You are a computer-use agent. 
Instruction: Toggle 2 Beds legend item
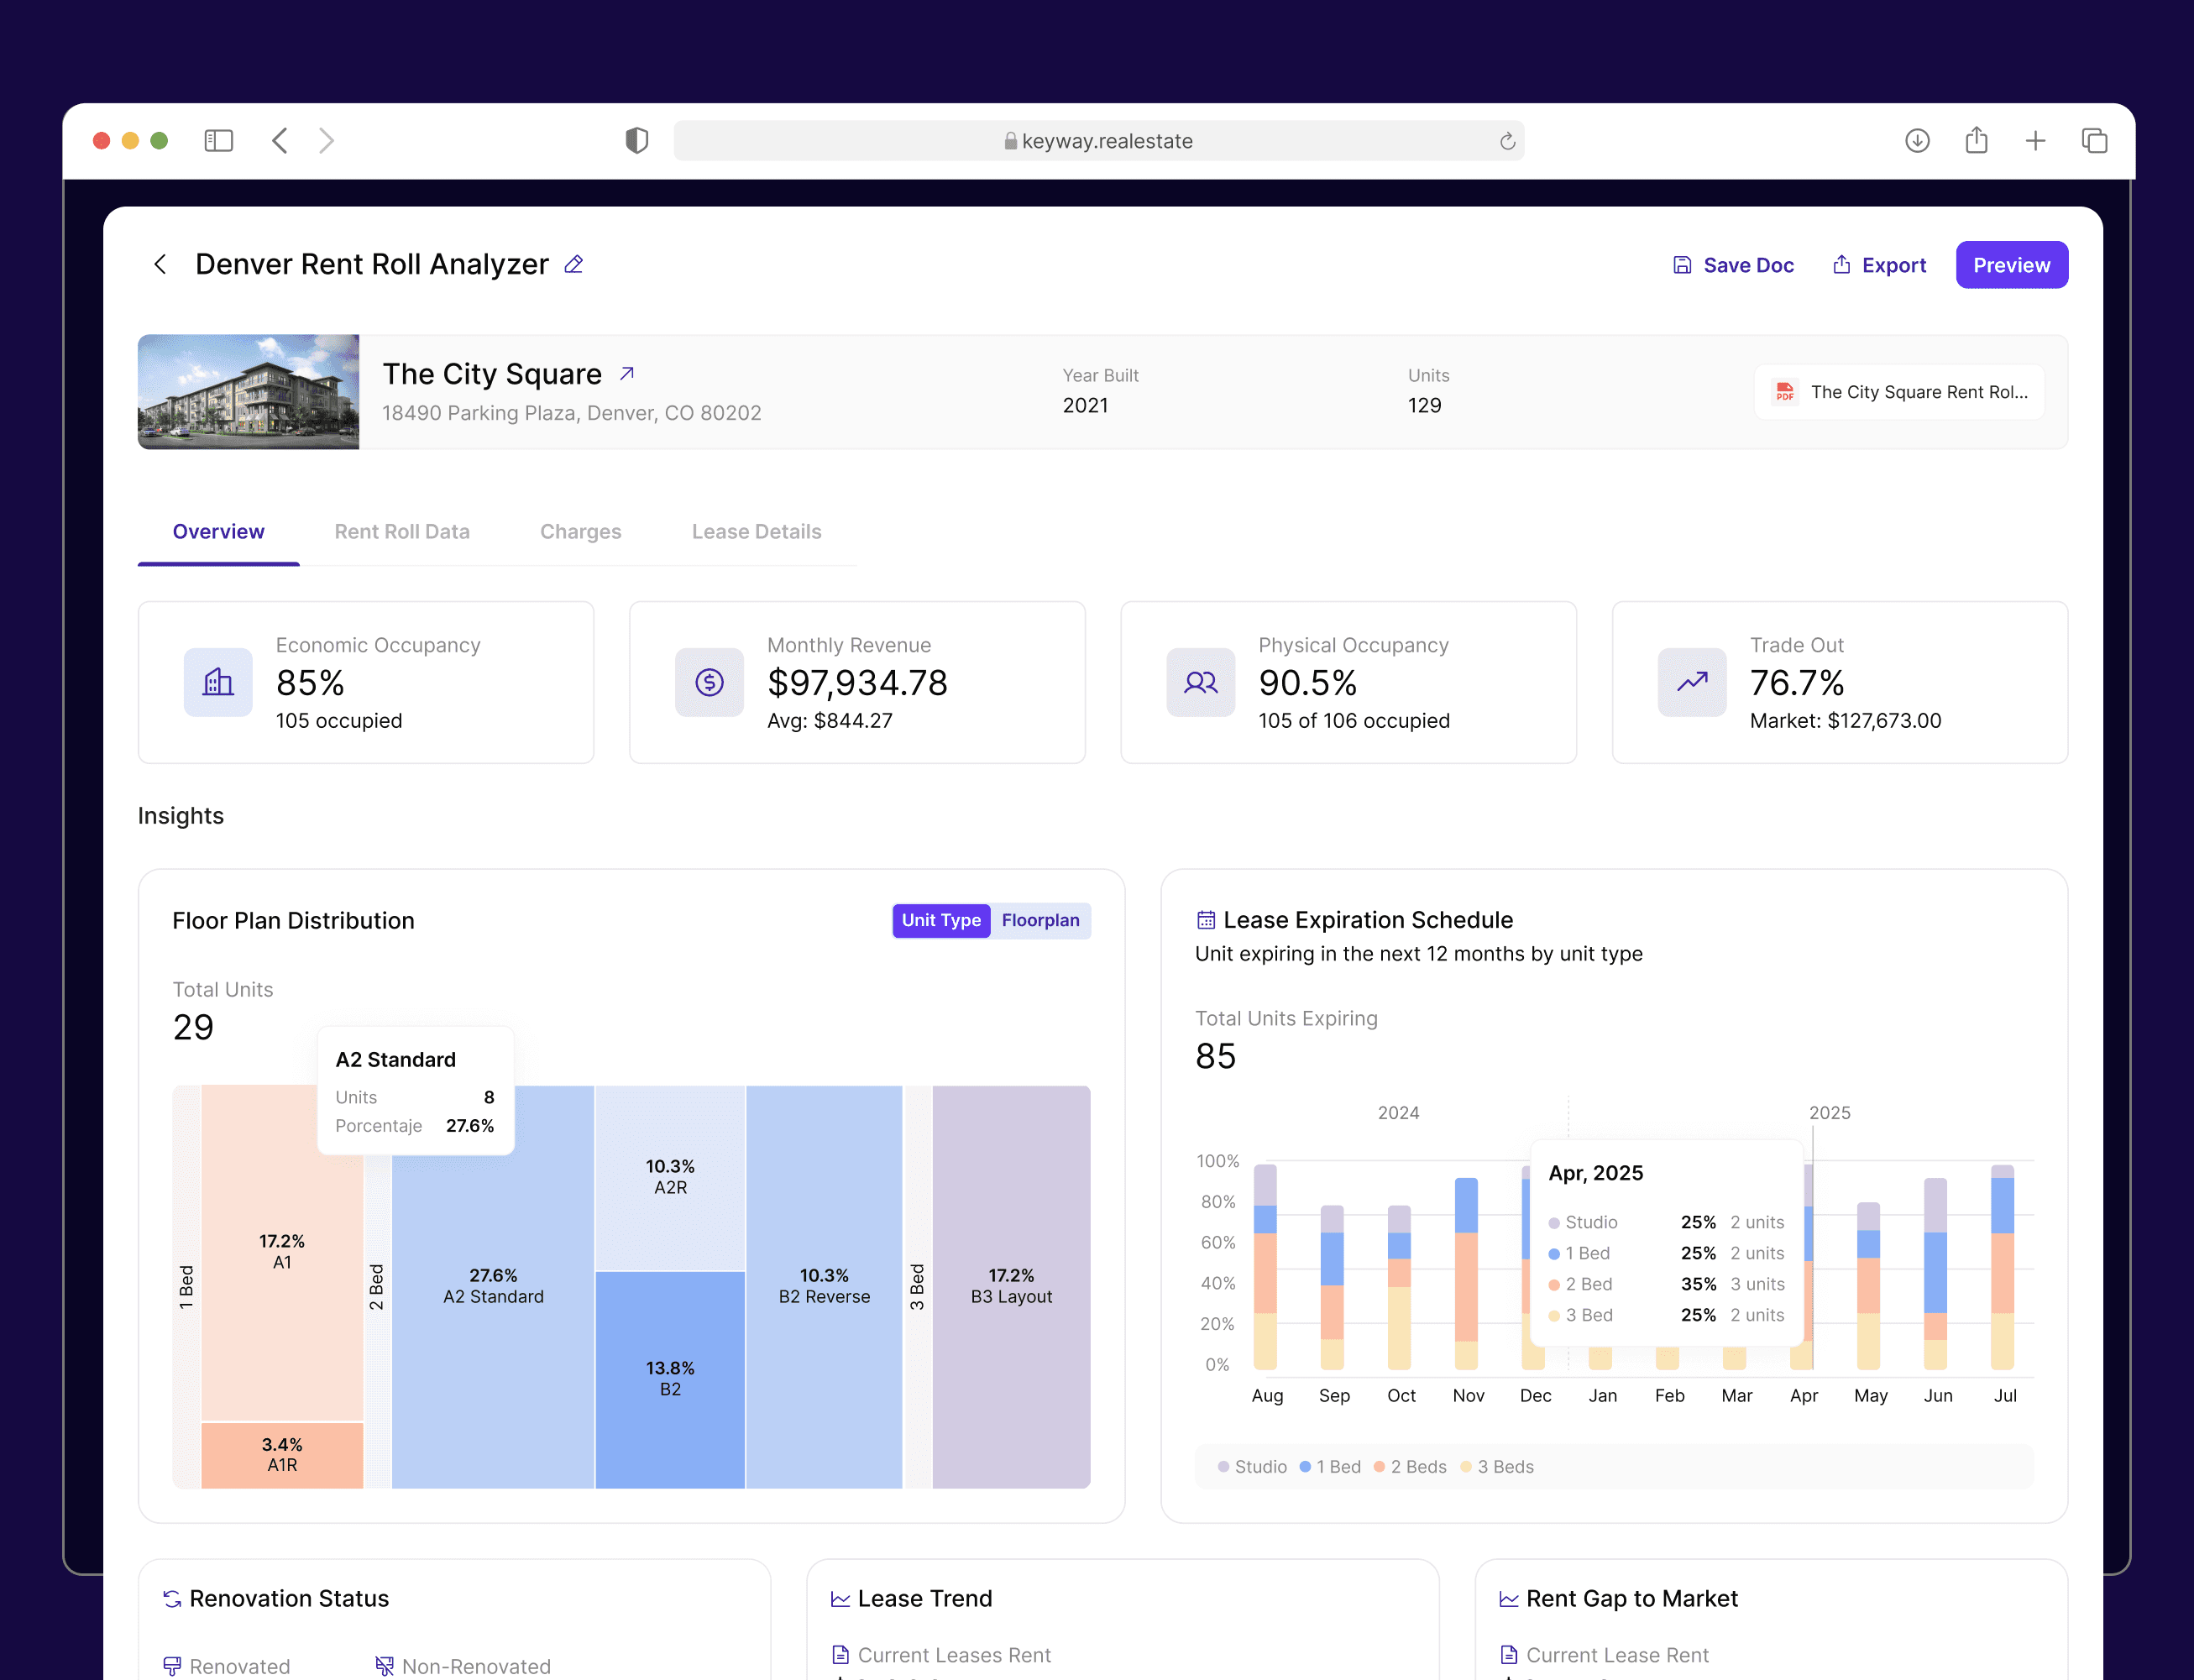[x=1410, y=1467]
